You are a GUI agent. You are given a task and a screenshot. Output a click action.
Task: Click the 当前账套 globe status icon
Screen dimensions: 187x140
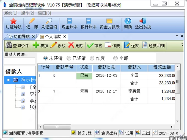(5, 133)
